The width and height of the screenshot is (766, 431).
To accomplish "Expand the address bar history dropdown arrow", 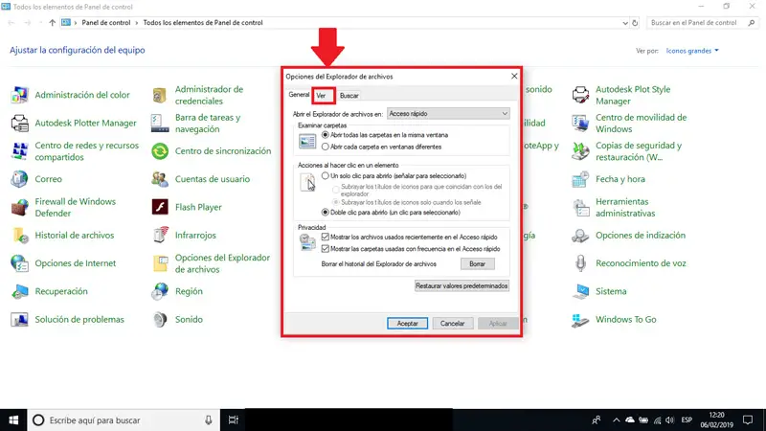I will pyautogui.click(x=625, y=23).
